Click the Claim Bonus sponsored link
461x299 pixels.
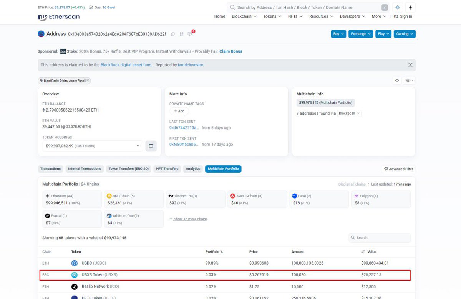pyautogui.click(x=231, y=51)
